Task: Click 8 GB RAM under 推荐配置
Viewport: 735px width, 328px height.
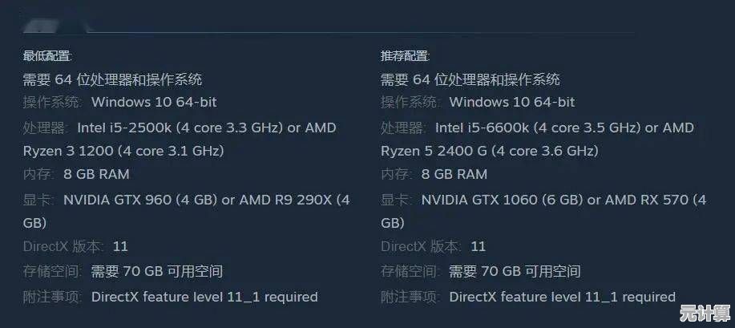Action: (x=454, y=174)
